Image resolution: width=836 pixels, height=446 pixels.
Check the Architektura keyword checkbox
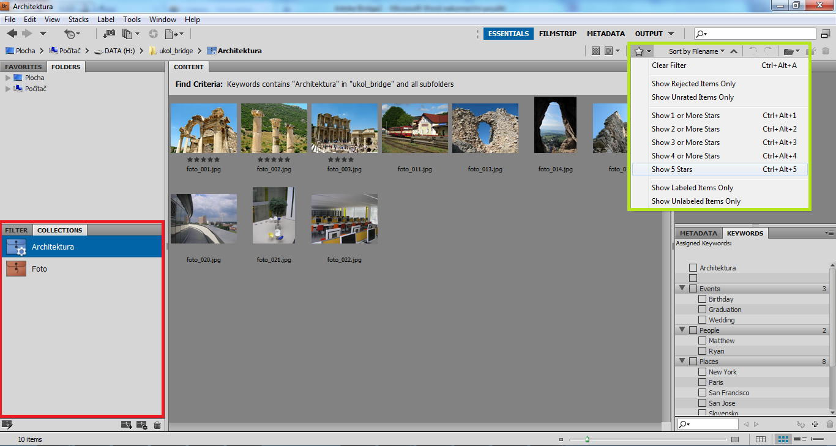(x=693, y=268)
